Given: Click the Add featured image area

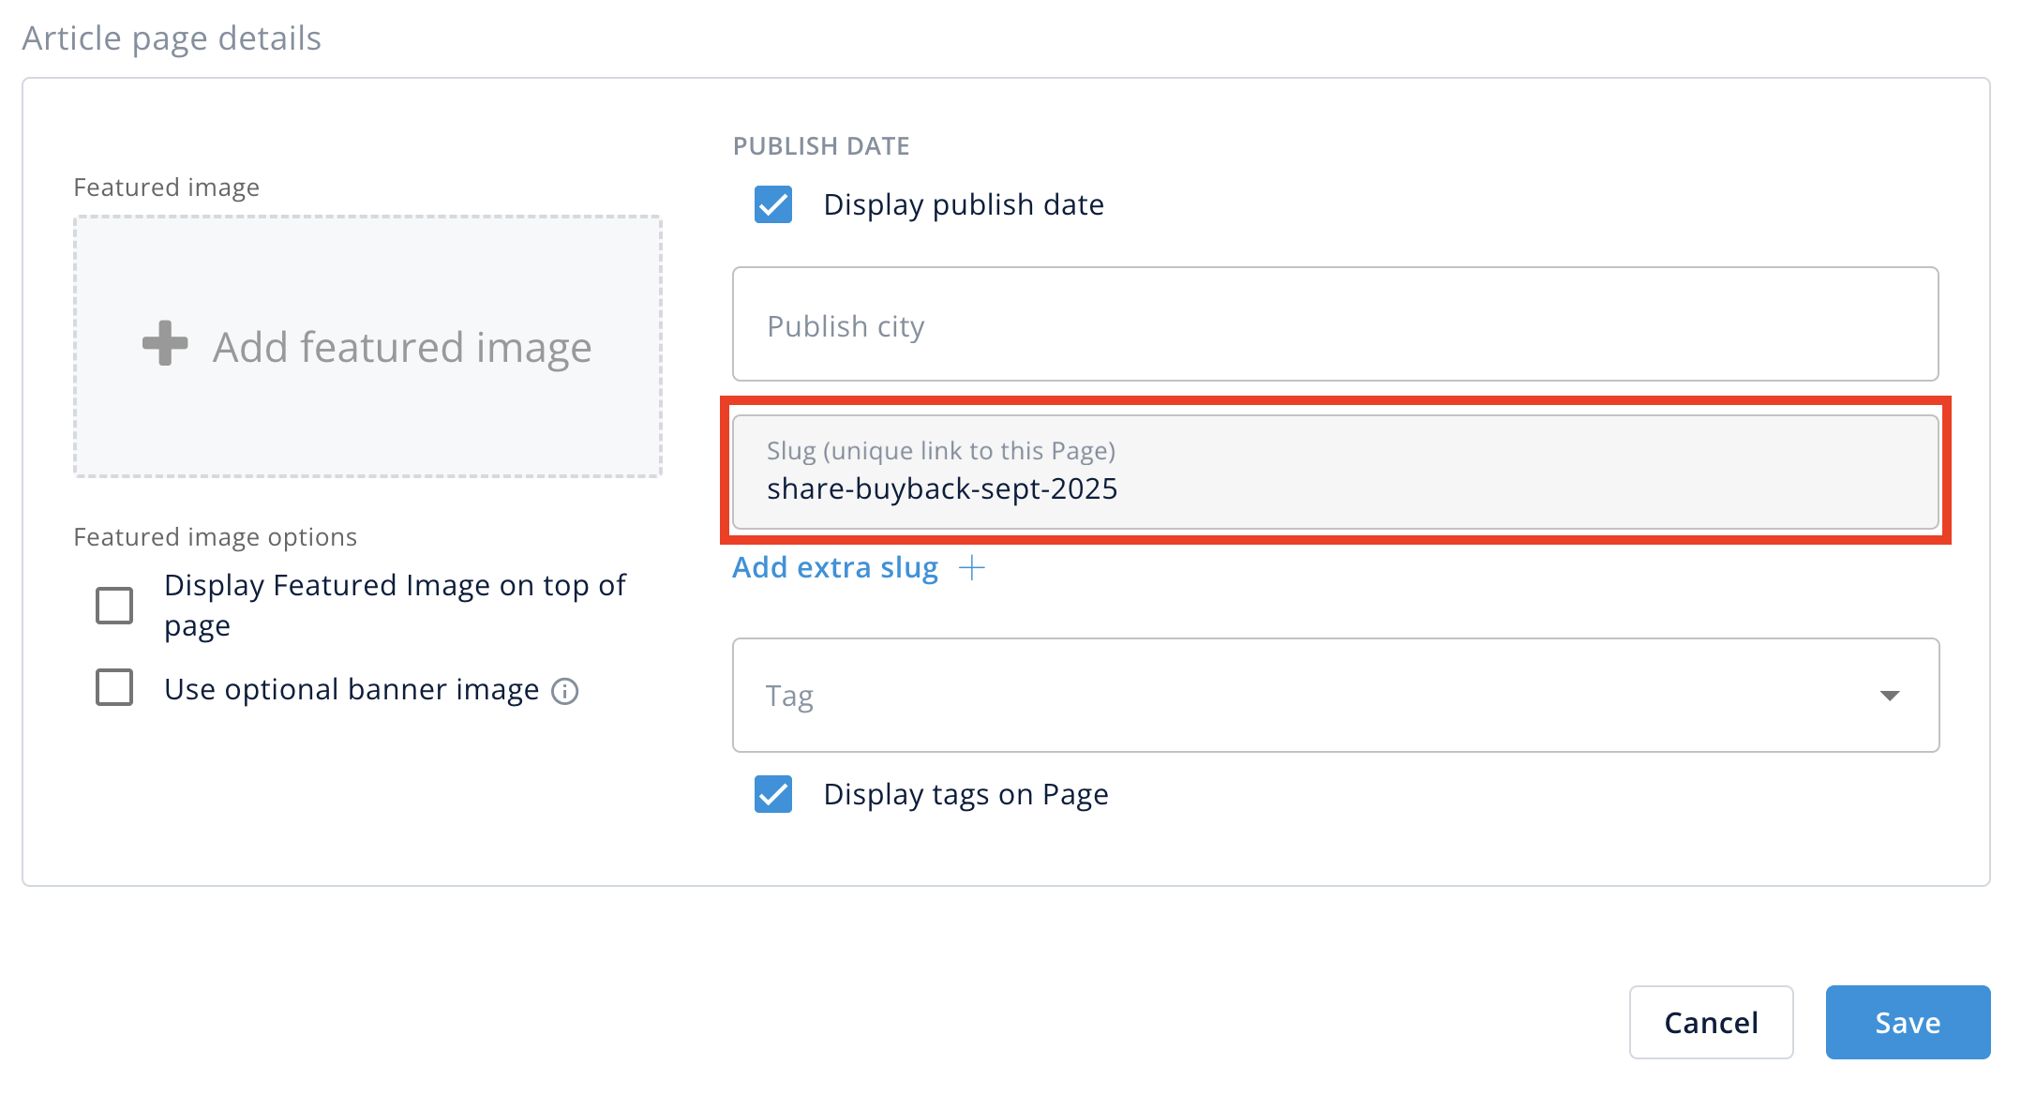Looking at the screenshot, I should point(368,348).
